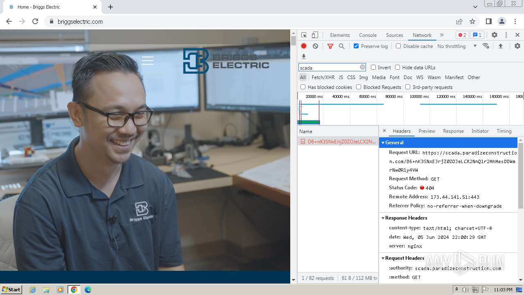Click the scada filter text field
Viewport: 524px width, 295px height.
[x=329, y=68]
